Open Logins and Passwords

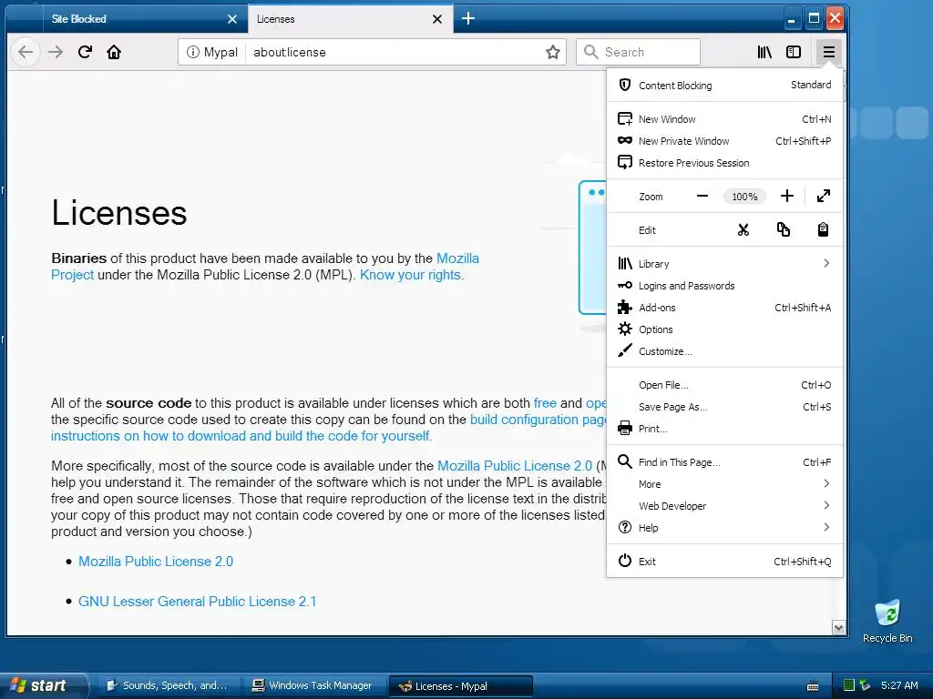724,285
